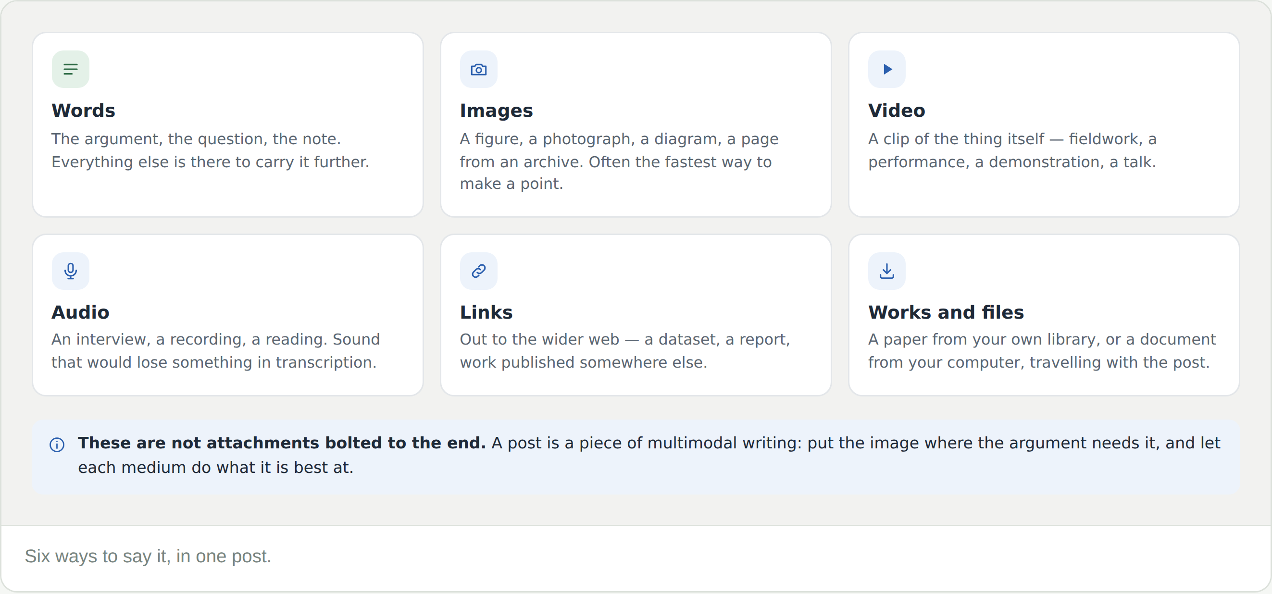Click the info circle icon in the notice
1272x594 pixels.
(57, 445)
